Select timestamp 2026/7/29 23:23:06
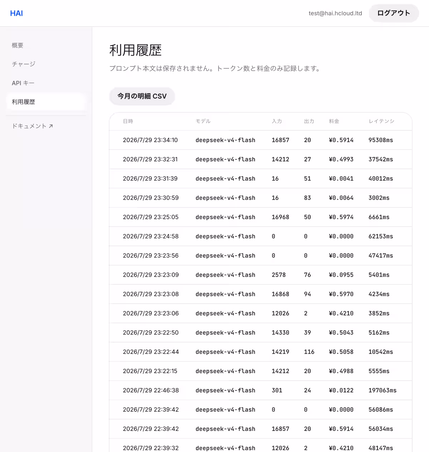This screenshot has width=429, height=452. 151,313
